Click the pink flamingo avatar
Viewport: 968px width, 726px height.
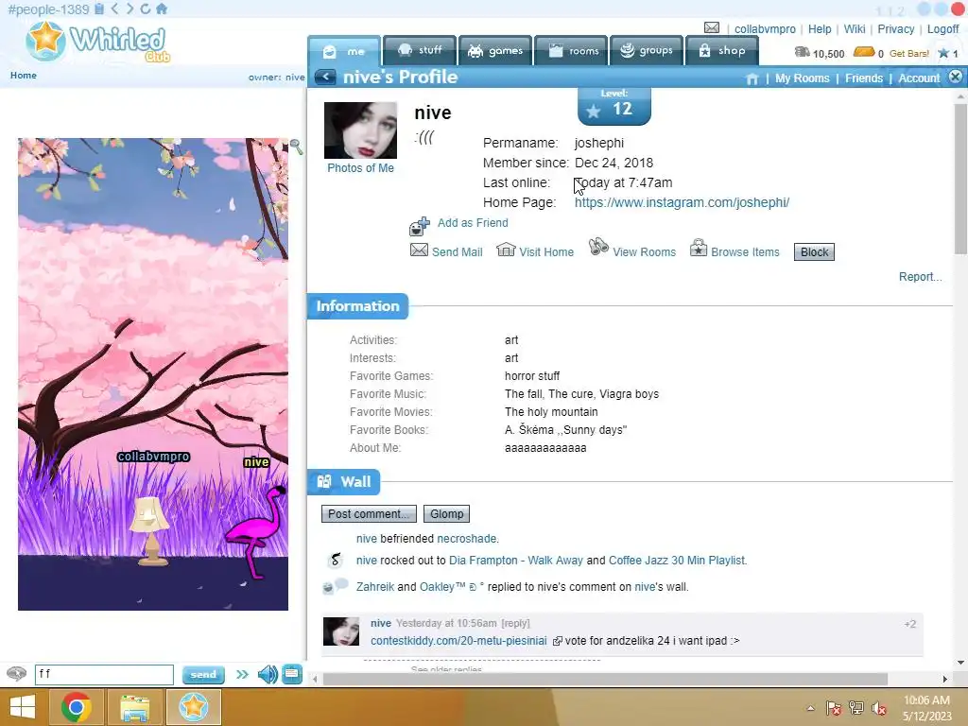[255, 531]
